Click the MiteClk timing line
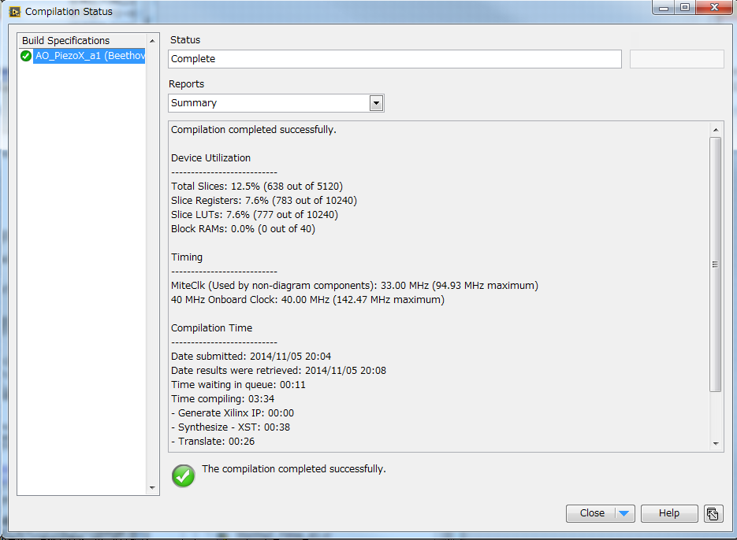 click(355, 286)
